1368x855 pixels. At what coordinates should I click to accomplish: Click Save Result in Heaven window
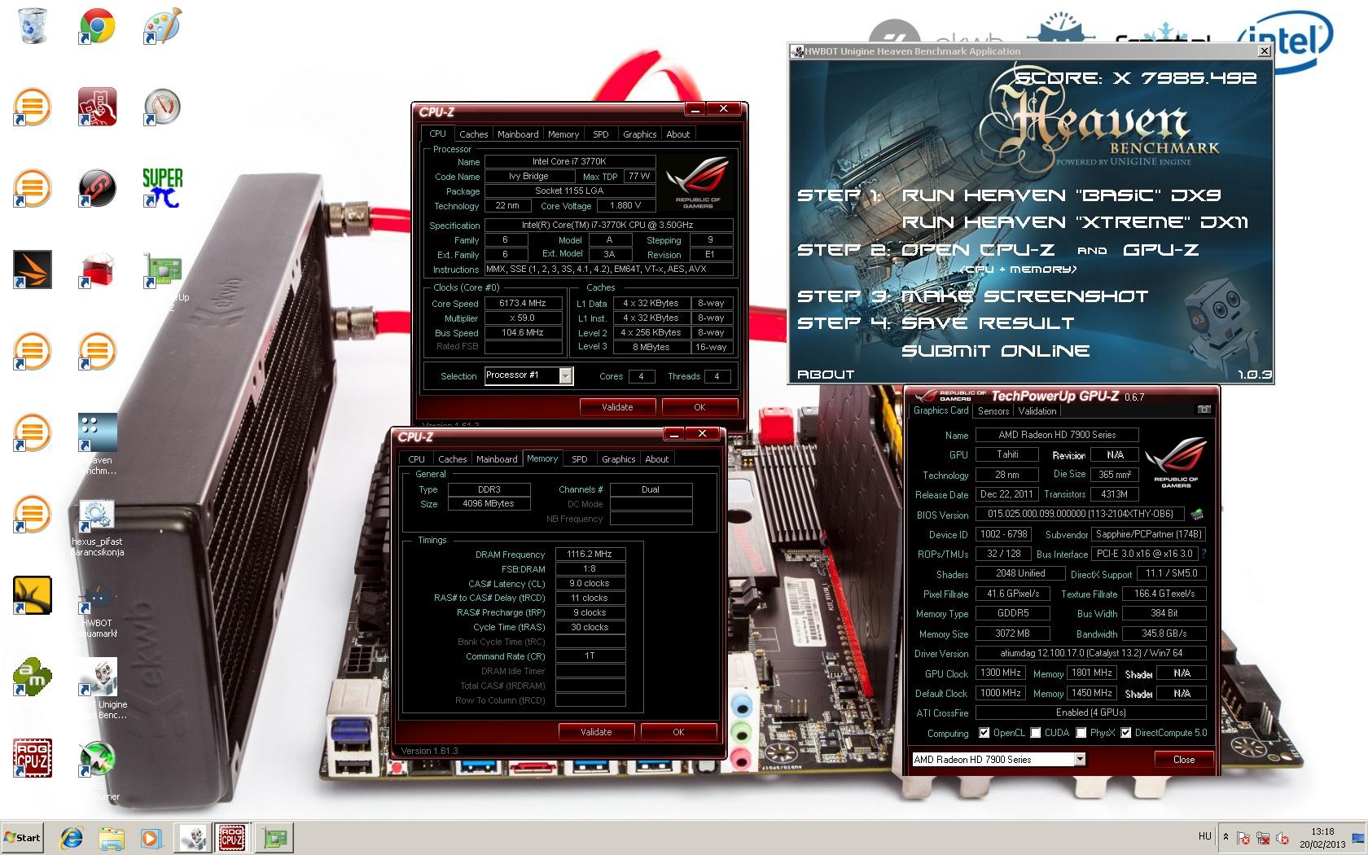click(x=988, y=323)
